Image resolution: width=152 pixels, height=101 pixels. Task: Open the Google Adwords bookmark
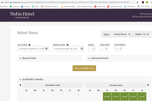tap(85, 7)
